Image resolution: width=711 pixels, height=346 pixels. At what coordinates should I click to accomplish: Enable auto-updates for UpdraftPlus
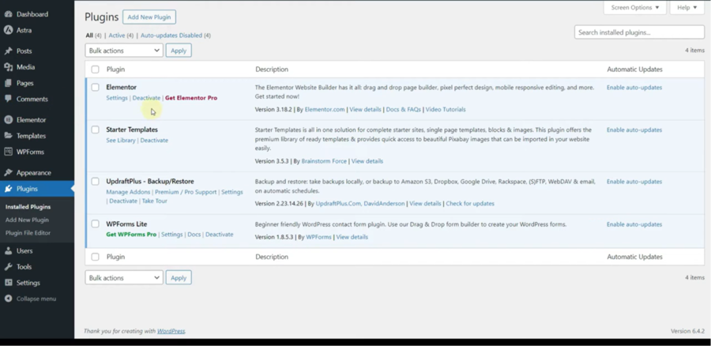point(634,182)
